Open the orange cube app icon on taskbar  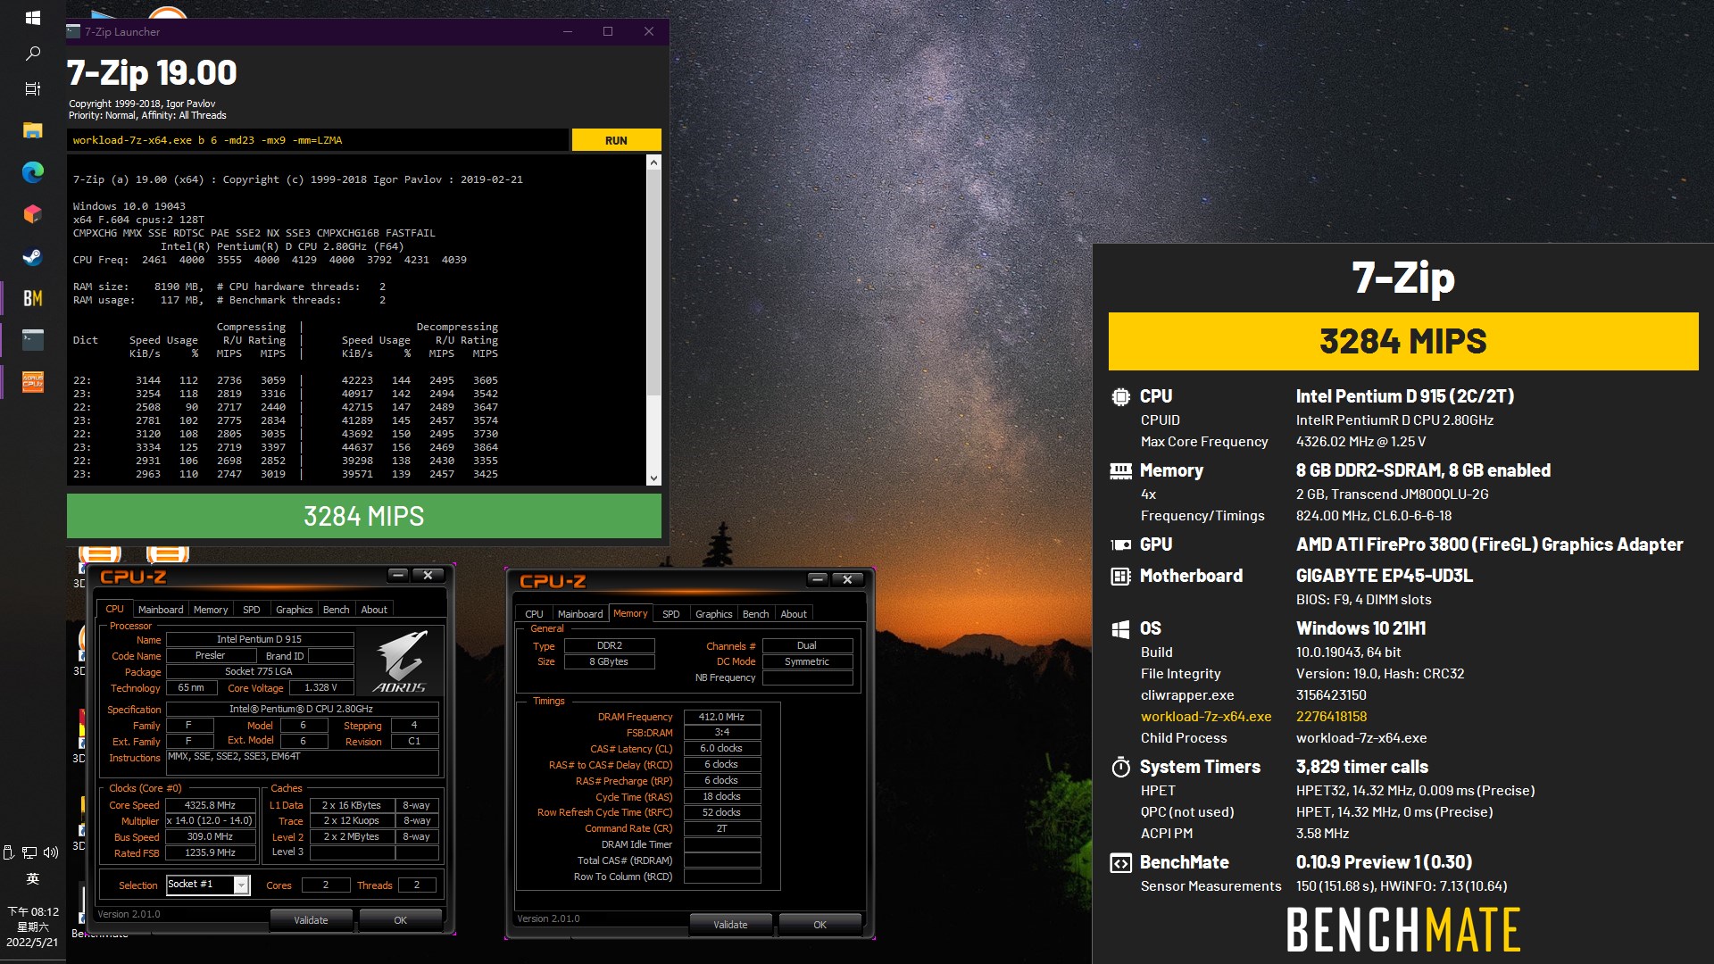tap(32, 214)
